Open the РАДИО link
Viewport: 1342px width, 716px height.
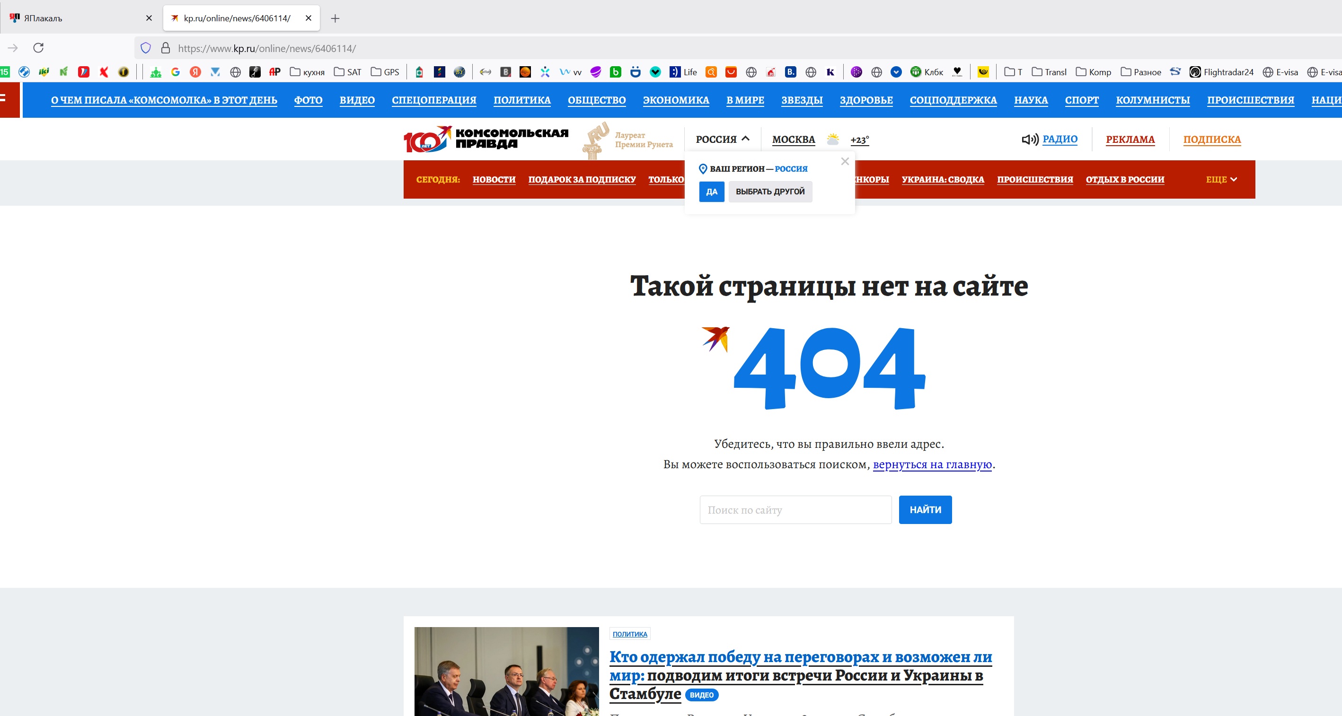(x=1059, y=139)
